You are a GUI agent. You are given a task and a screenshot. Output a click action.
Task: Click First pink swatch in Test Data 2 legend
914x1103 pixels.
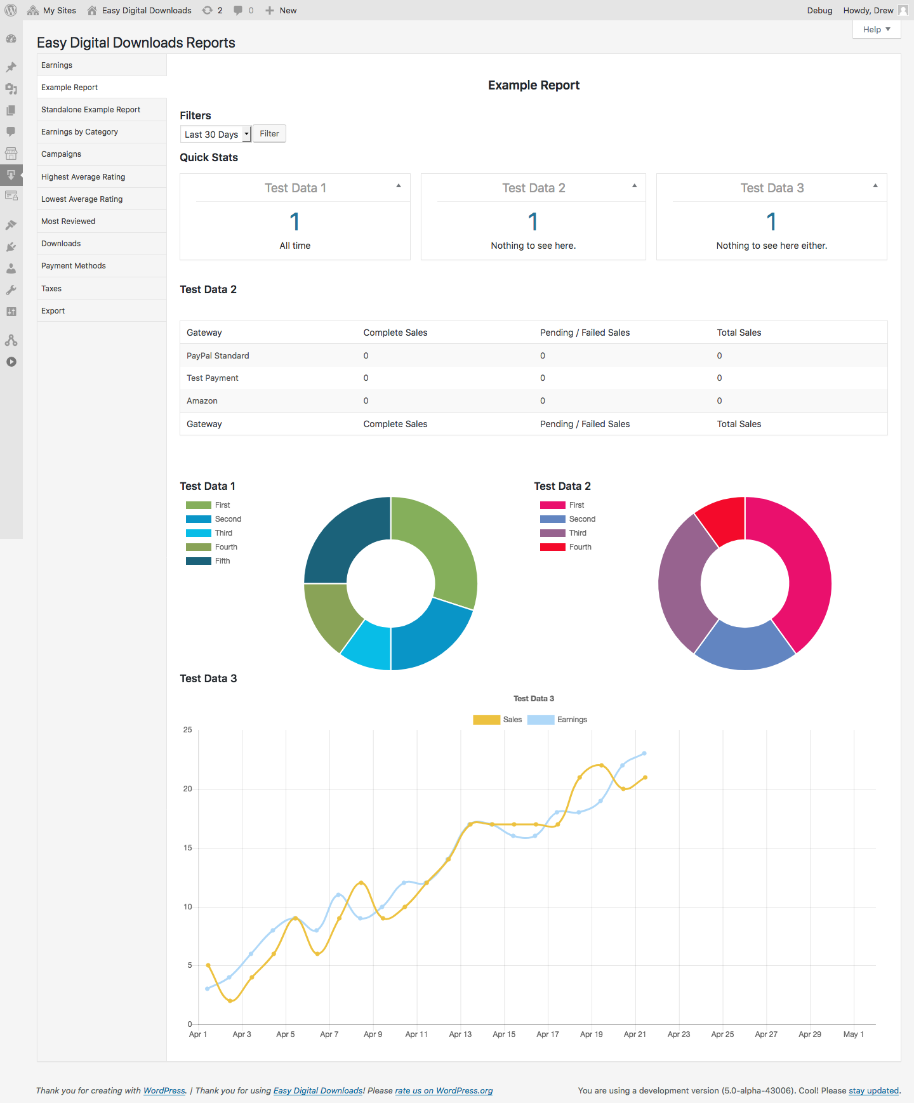click(x=552, y=505)
